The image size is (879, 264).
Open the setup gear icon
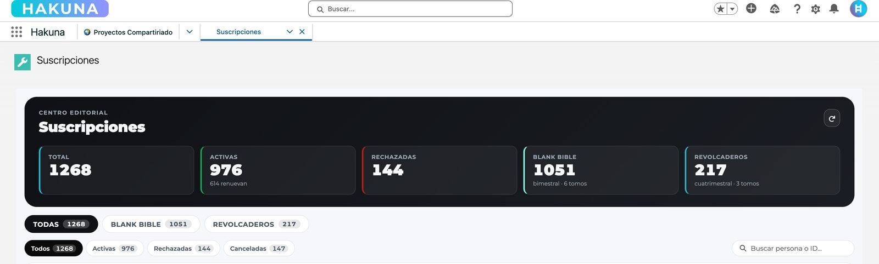click(x=815, y=9)
